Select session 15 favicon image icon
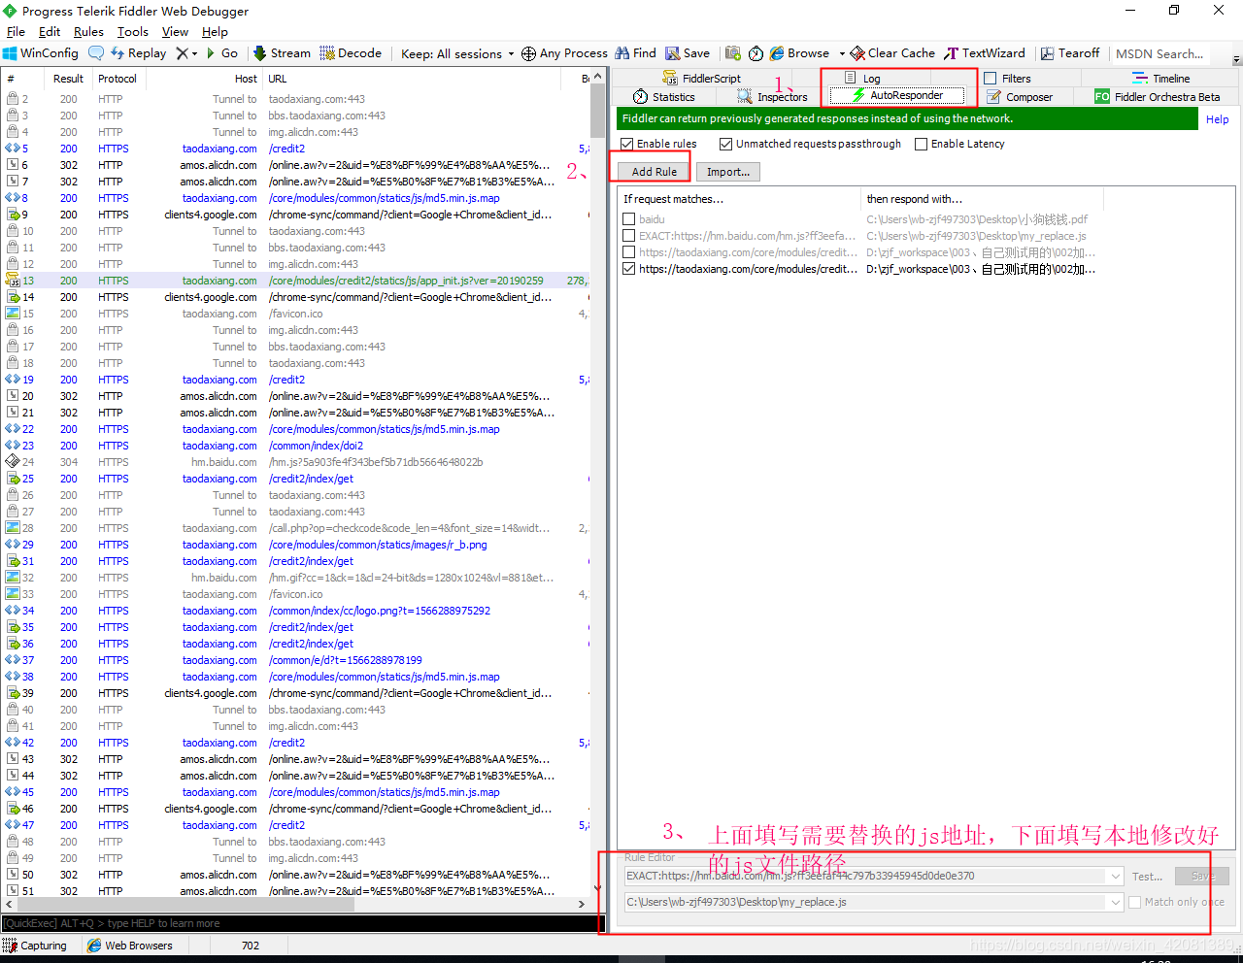This screenshot has width=1243, height=963. coord(14,314)
